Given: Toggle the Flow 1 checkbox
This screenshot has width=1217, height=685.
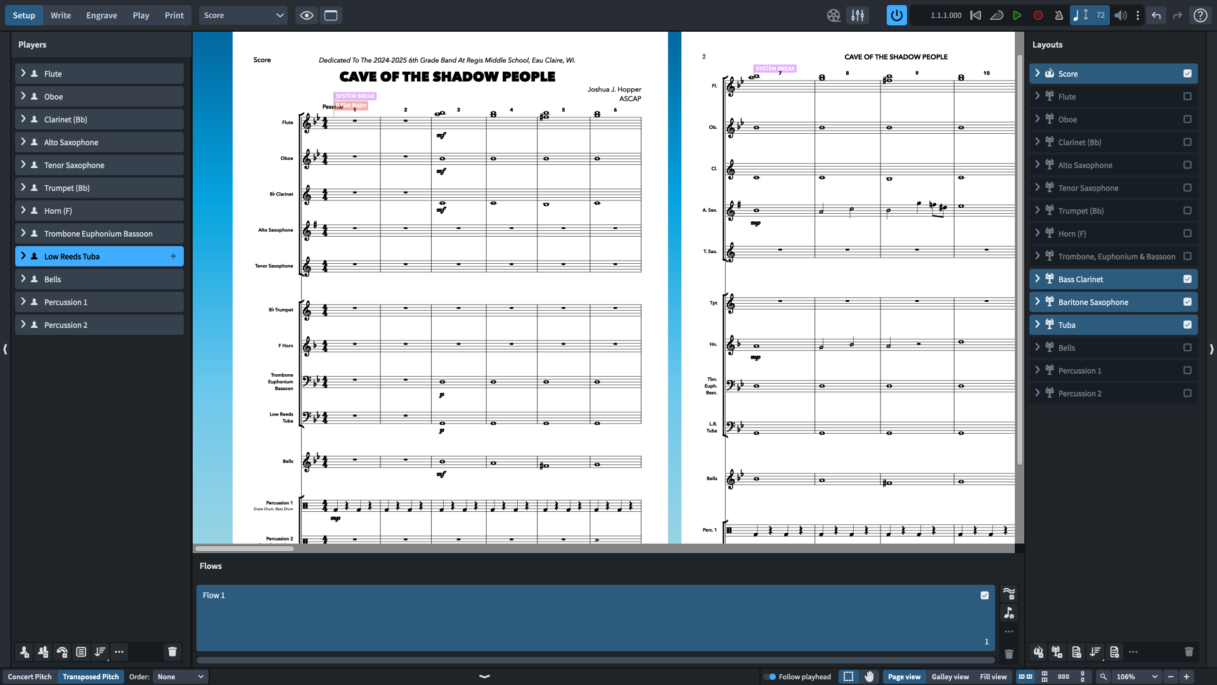Looking at the screenshot, I should tap(984, 595).
